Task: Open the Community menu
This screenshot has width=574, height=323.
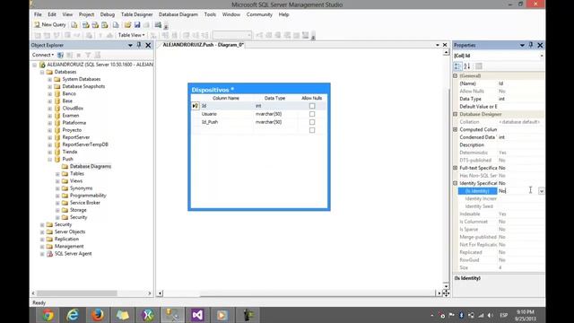Action: (x=259, y=14)
